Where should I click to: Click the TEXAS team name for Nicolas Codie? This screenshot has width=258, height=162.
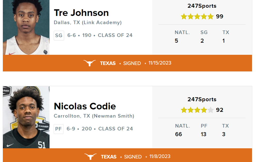tap(109, 157)
